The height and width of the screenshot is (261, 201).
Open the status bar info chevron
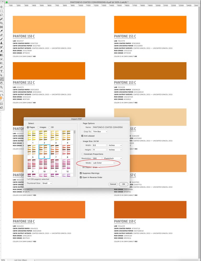click(35, 260)
